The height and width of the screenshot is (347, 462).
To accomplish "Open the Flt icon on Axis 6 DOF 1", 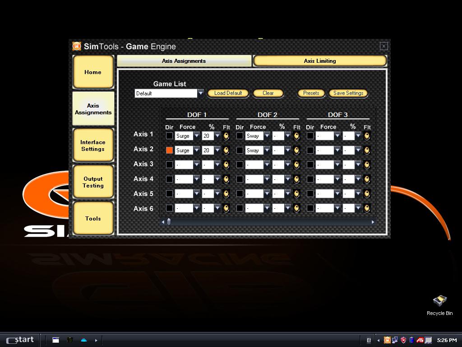I will tap(226, 208).
